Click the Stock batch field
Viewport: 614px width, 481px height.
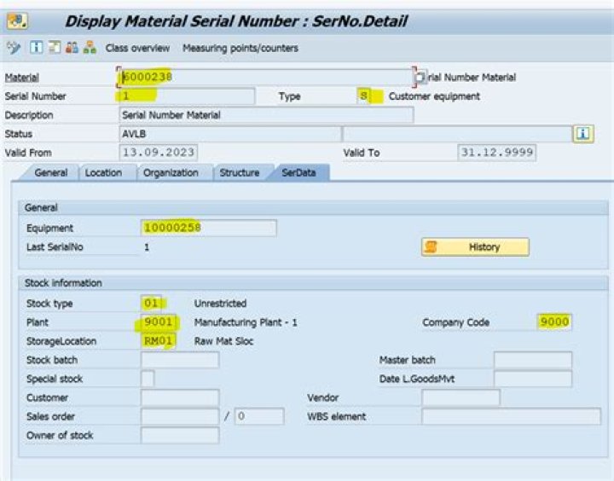click(180, 360)
